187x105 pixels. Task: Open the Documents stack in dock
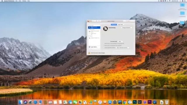pyautogui.click(x=162, y=102)
